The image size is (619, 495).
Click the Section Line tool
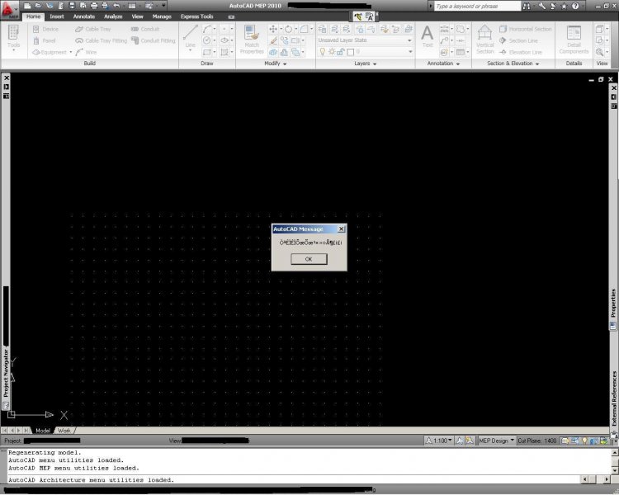pos(518,40)
